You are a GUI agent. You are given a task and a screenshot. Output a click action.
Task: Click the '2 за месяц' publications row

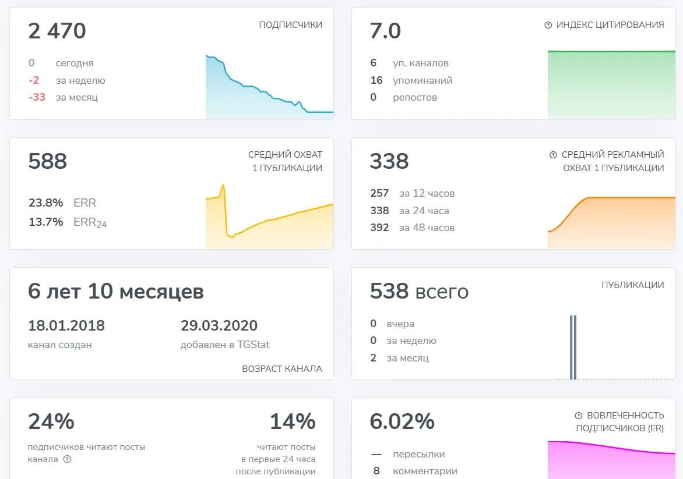tap(399, 357)
